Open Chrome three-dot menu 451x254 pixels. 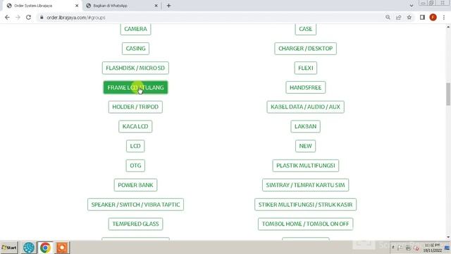pyautogui.click(x=444, y=18)
